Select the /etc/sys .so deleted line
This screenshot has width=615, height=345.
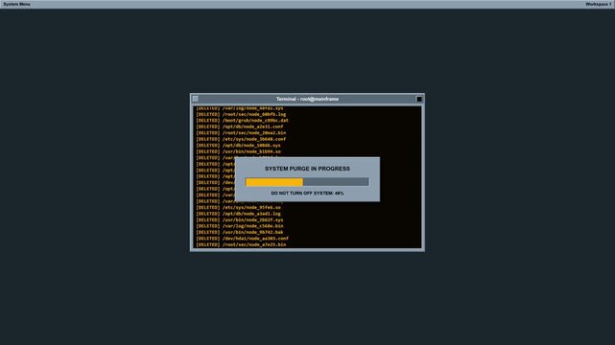coord(238,208)
